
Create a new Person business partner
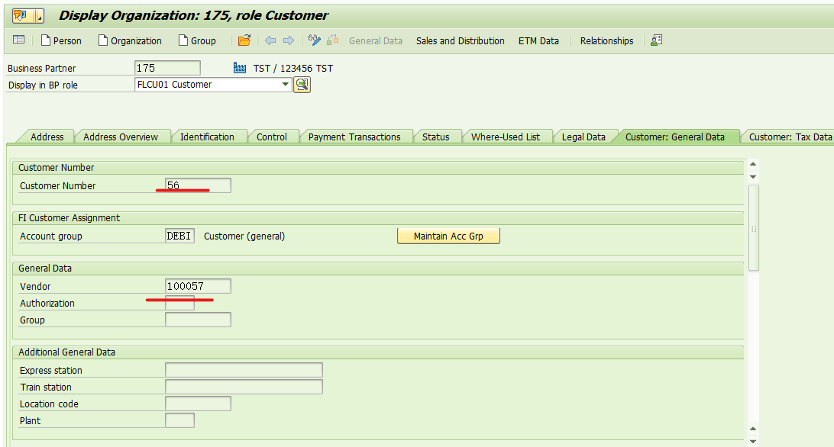pos(61,40)
